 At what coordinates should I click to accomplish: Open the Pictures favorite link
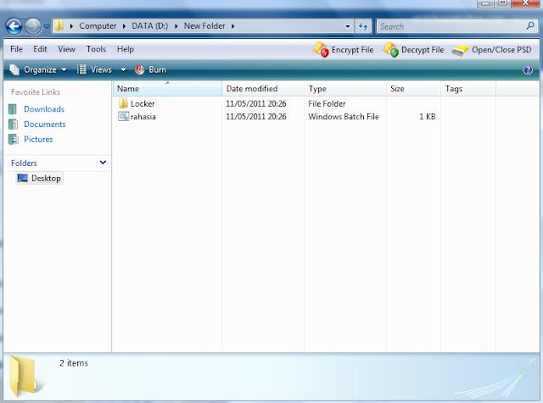coord(38,140)
